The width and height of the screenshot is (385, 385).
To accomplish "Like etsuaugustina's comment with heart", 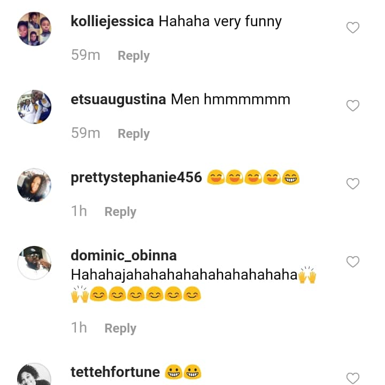I will (353, 106).
